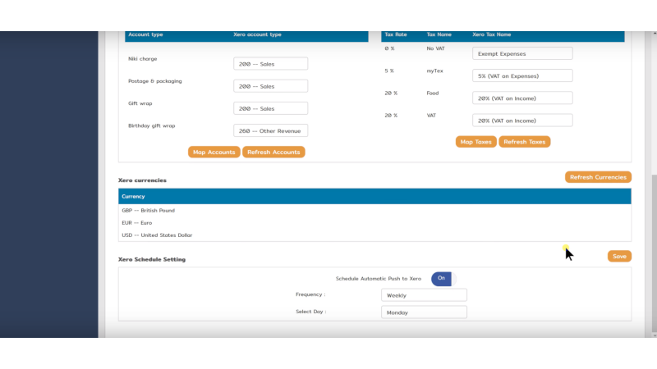Click Xero currencies heading
657x369 pixels.
(142, 180)
